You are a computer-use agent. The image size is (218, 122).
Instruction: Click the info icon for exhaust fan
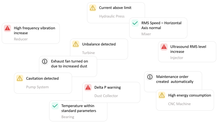[x=45, y=61]
